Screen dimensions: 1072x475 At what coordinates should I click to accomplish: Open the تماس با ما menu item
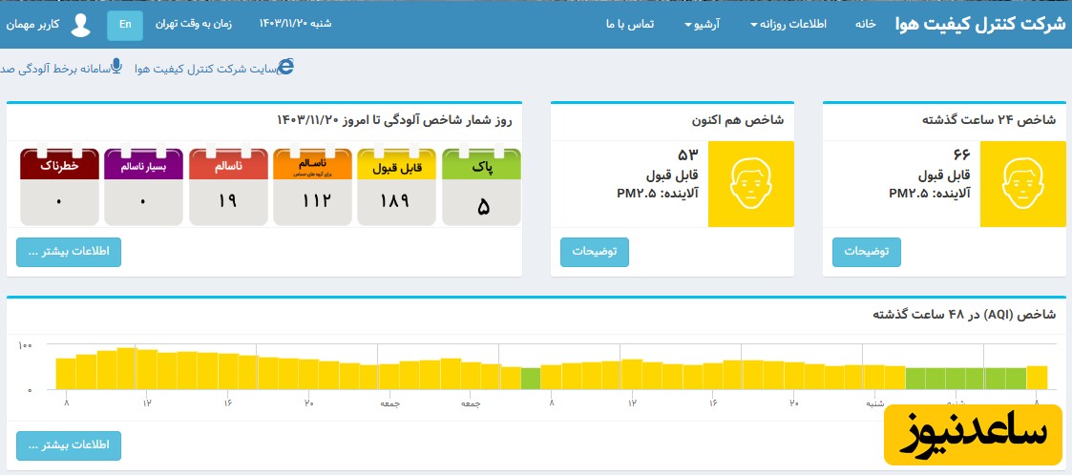[629, 24]
